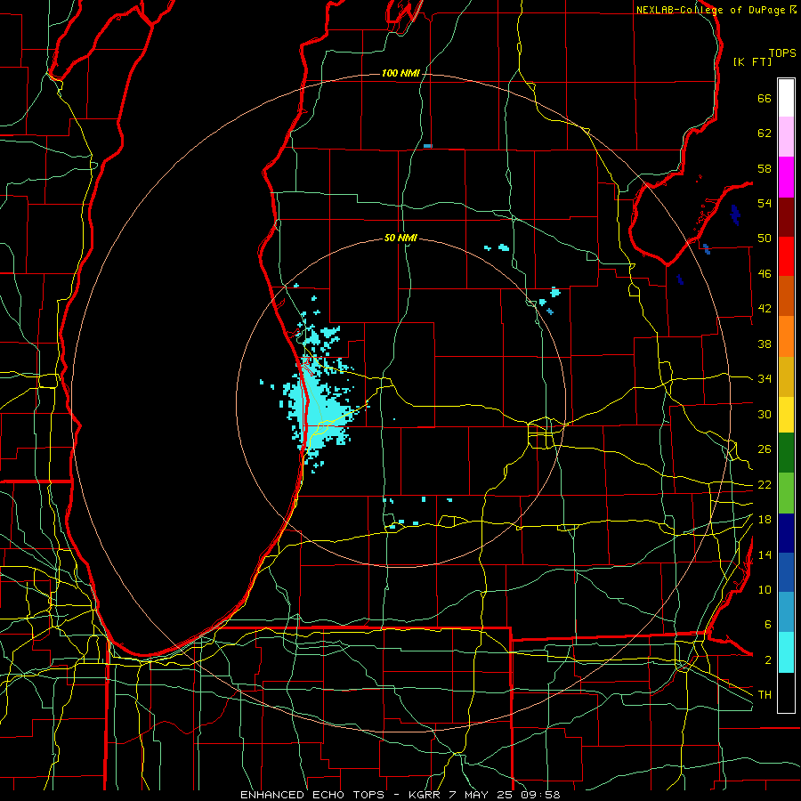The width and height of the screenshot is (801, 801).
Task: Click the navy blue legend swatch
Action: 786,533
